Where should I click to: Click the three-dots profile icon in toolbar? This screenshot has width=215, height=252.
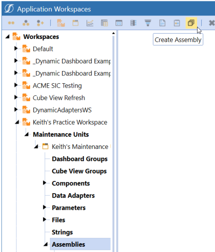26,23
